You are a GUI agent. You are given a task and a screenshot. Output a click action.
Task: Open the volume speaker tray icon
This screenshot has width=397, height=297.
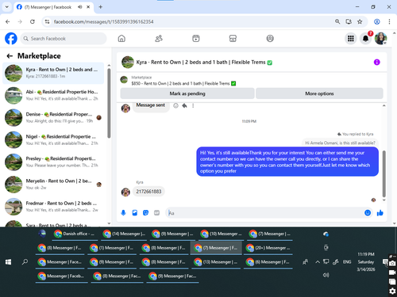tap(326, 275)
